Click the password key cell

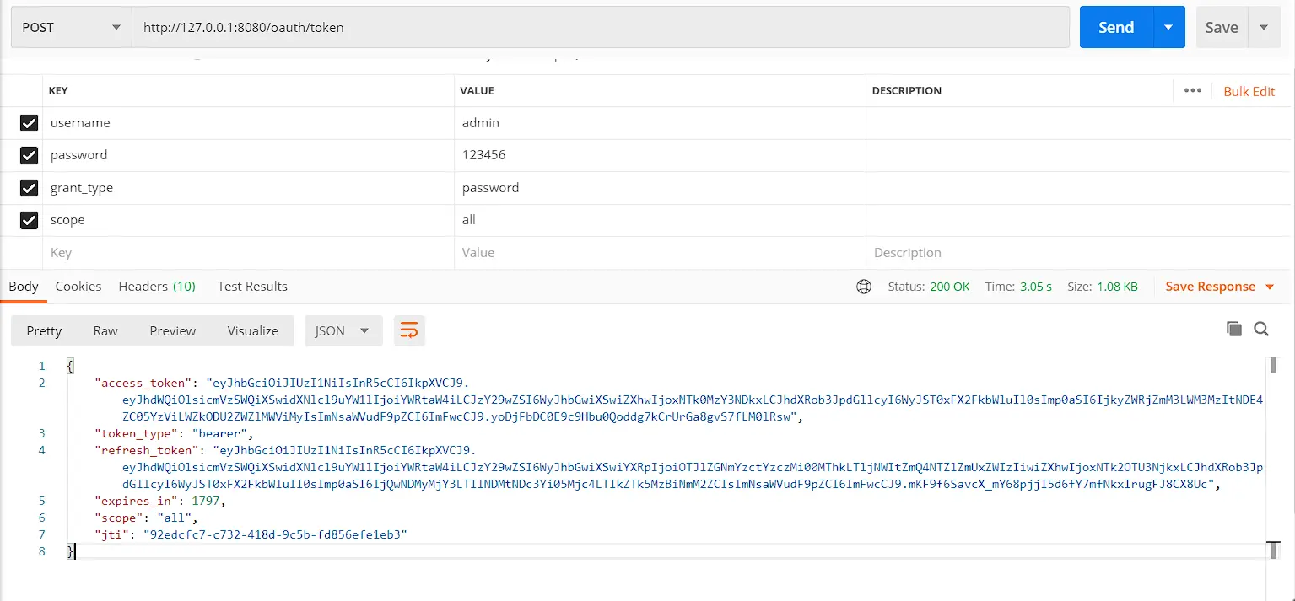tap(248, 155)
